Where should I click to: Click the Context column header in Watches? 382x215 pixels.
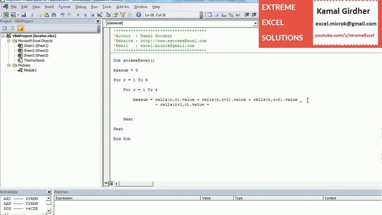353,198
